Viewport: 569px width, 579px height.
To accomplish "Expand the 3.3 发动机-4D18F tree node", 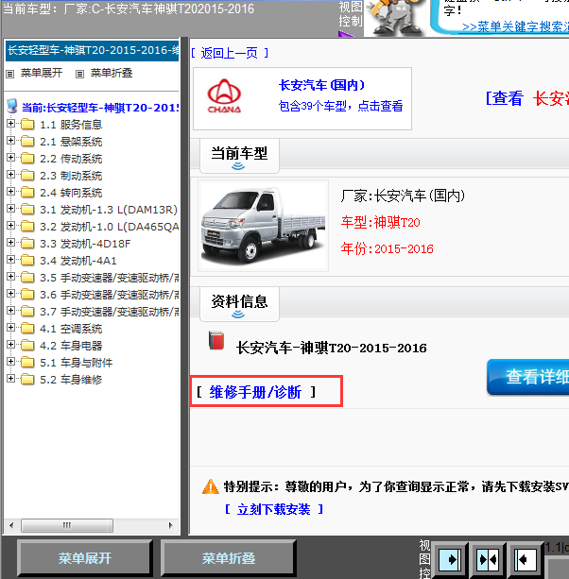I will [x=10, y=242].
